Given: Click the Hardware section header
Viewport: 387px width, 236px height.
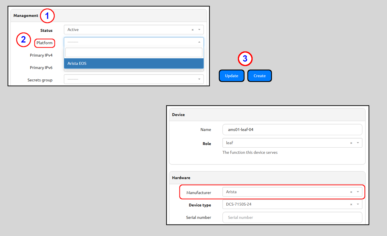Looking at the screenshot, I should coord(181,178).
